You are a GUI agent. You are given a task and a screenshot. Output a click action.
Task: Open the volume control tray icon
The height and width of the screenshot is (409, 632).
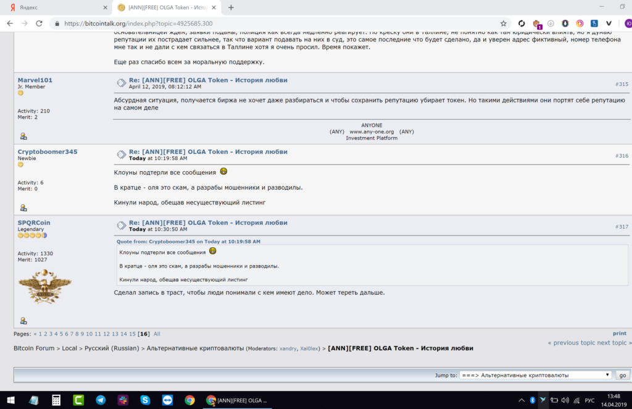[565, 400]
